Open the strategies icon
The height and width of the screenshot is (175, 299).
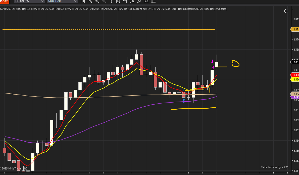pyautogui.click(x=139, y=2)
